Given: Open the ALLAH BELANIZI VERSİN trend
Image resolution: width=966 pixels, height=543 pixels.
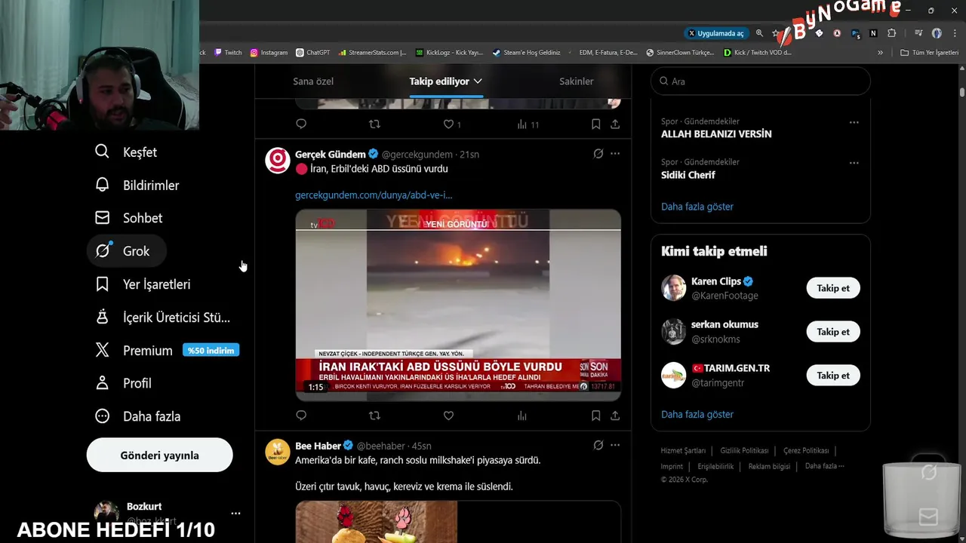Looking at the screenshot, I should pyautogui.click(x=716, y=134).
